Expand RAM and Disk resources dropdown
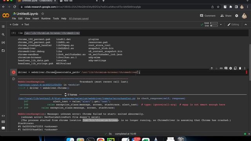251x141 pixels. (221, 24)
